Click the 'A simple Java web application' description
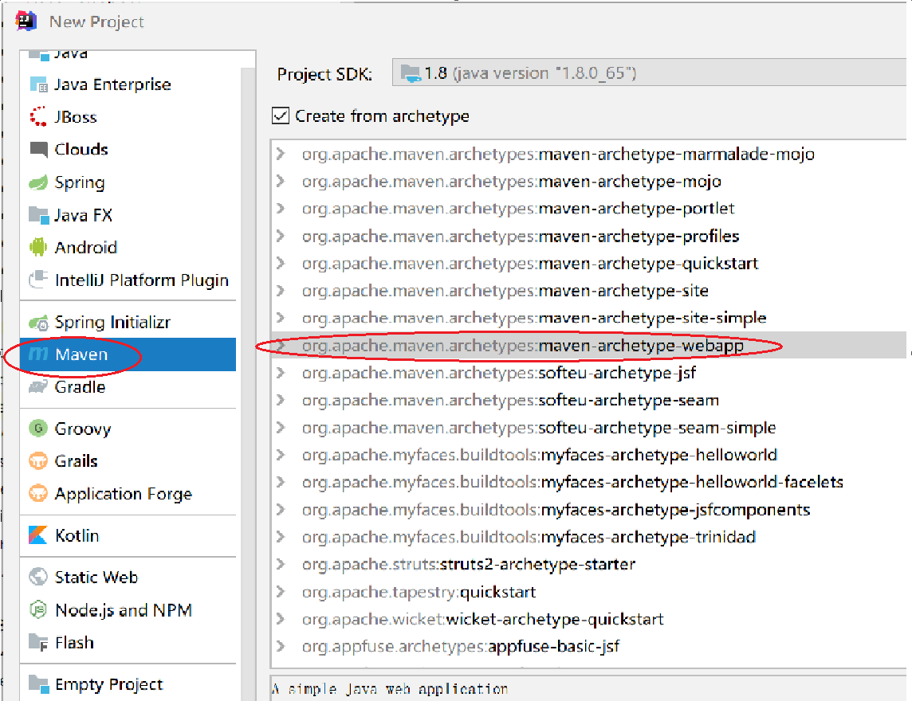 click(x=391, y=689)
